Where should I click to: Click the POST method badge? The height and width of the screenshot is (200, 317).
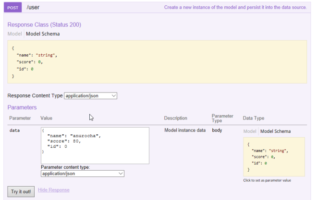point(13,8)
